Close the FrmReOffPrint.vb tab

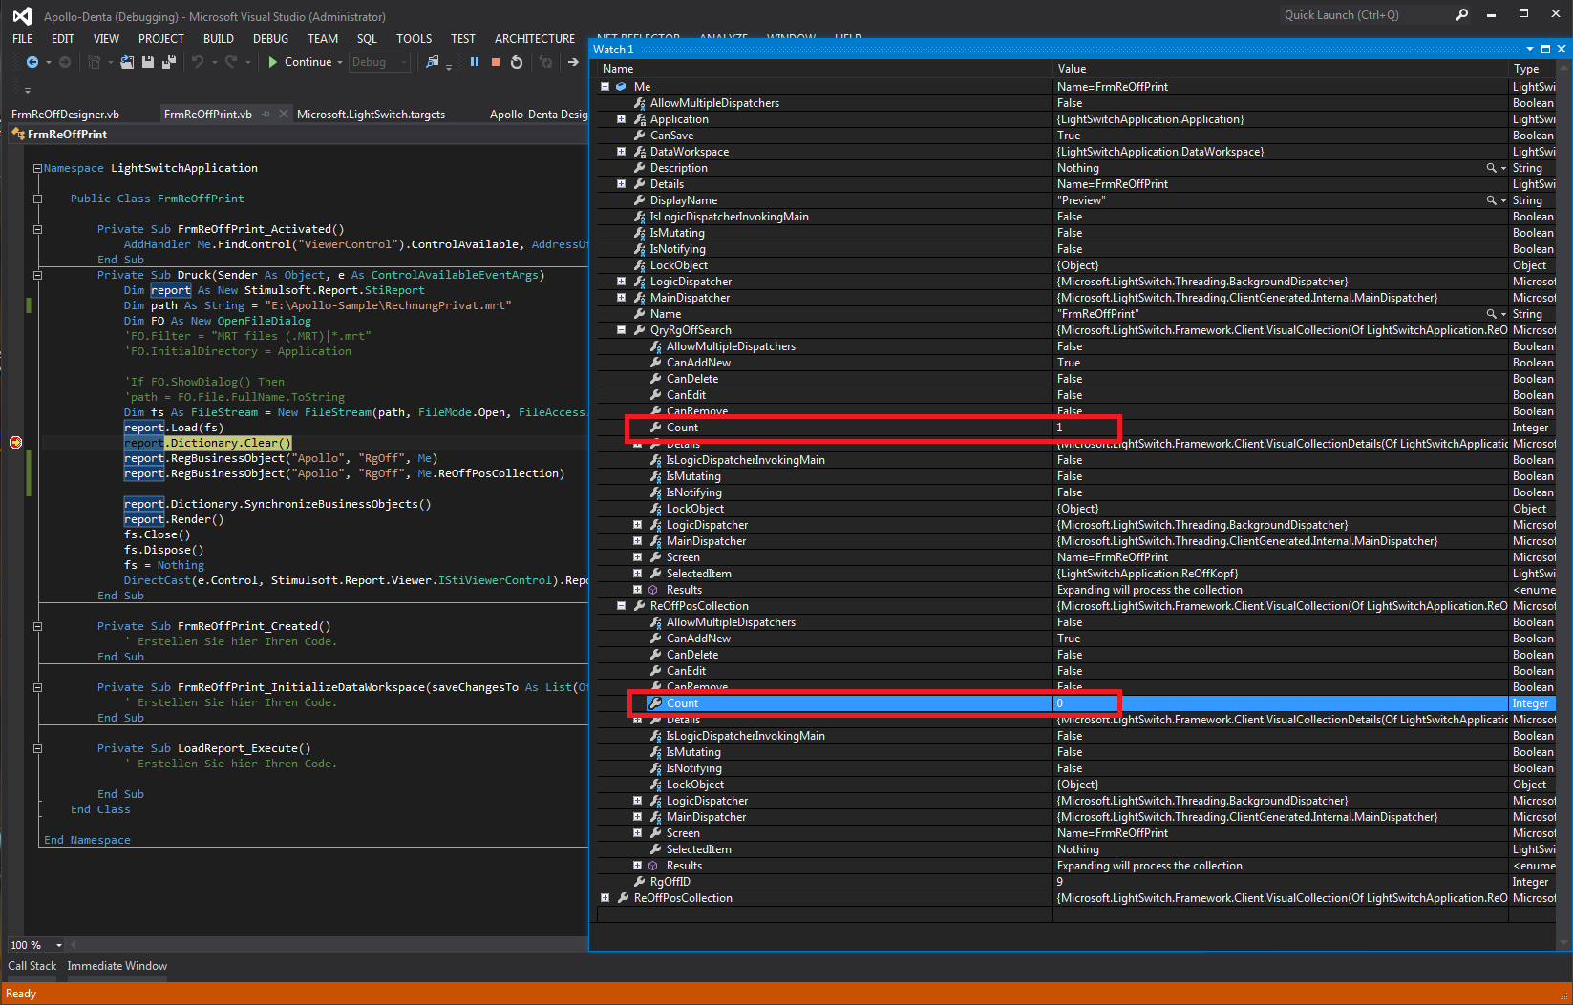(x=284, y=114)
